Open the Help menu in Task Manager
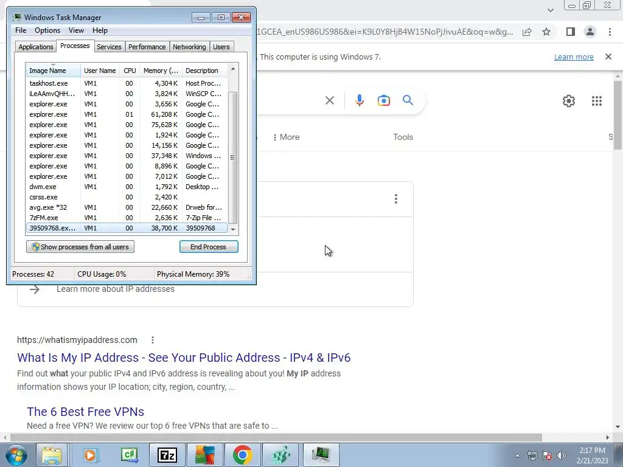623x467 pixels. 100,30
